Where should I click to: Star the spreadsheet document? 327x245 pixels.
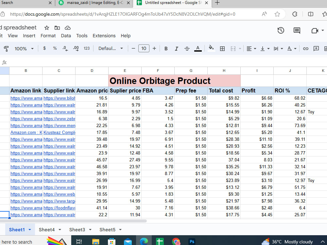[x=47, y=28]
